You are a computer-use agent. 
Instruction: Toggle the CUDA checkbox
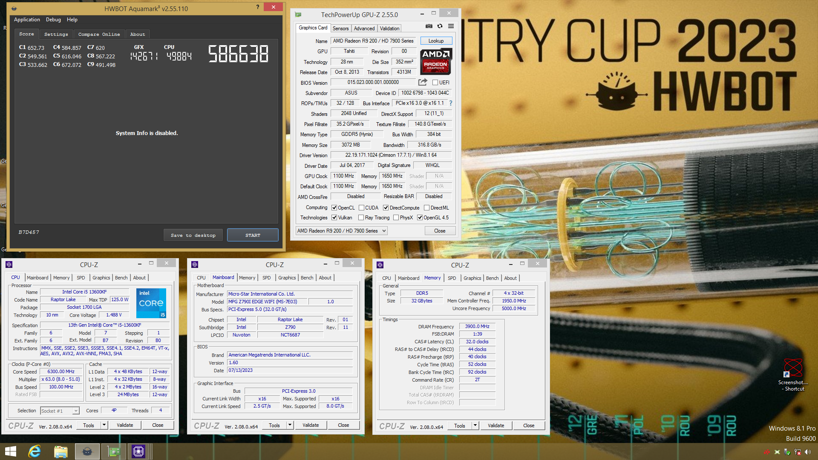[x=361, y=207]
